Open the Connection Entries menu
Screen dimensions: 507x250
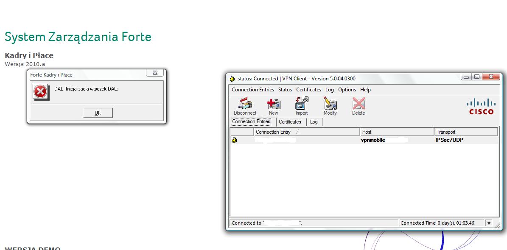253,90
